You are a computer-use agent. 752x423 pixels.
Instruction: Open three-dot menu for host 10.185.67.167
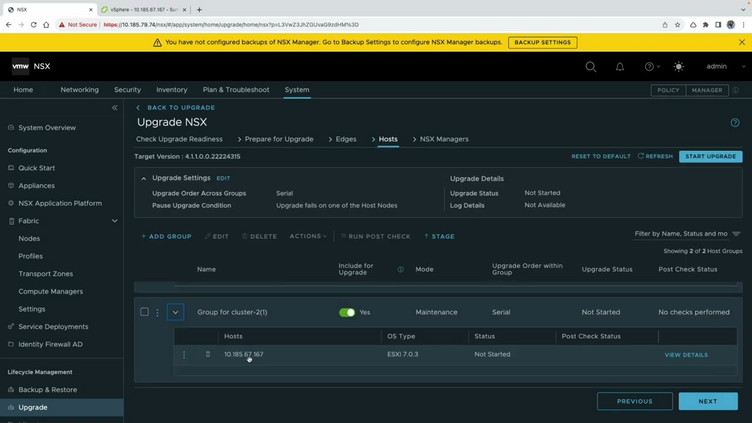tap(184, 354)
